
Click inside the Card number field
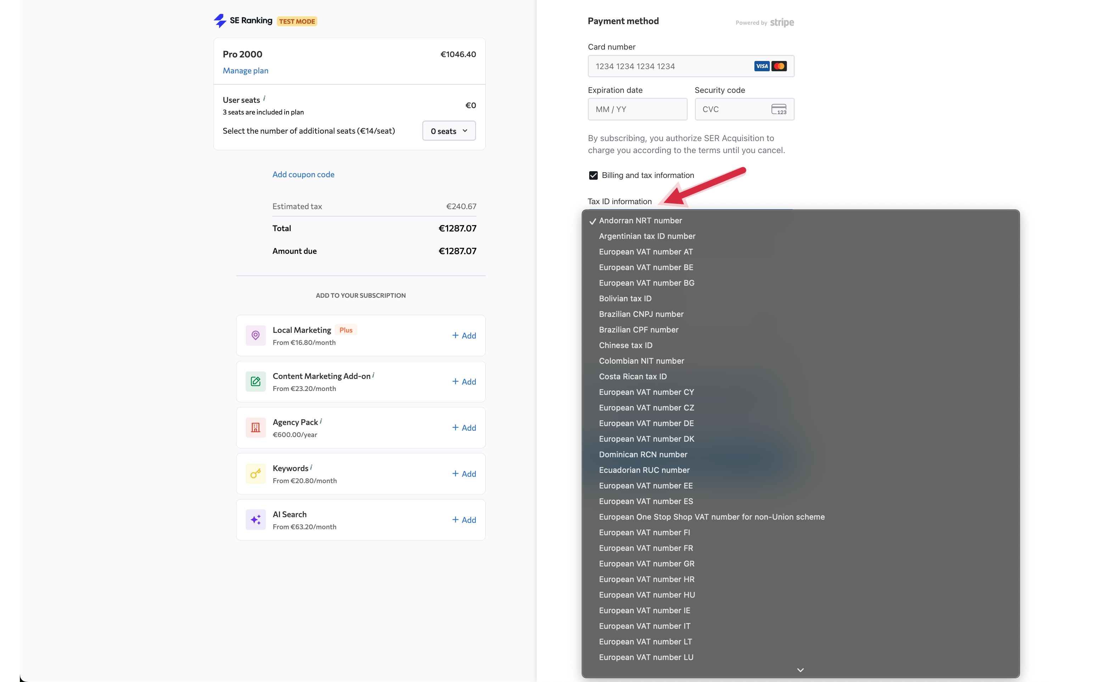click(x=654, y=66)
